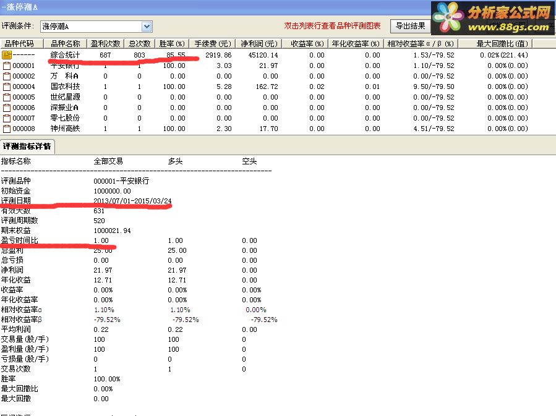
Task: Click the document icon for 000008
Action: click(x=7, y=129)
